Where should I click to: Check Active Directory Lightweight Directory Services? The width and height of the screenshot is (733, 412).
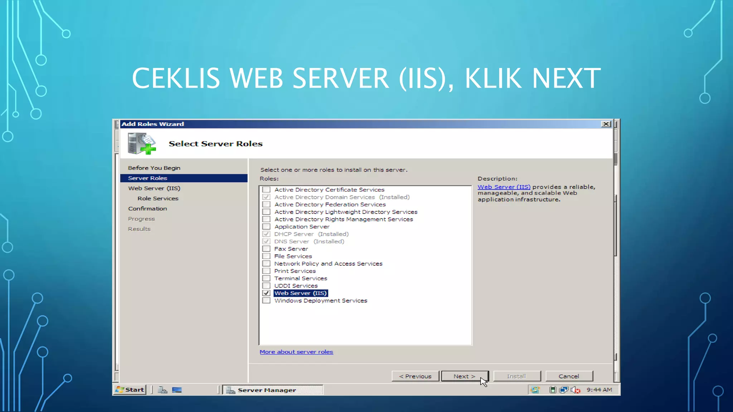266,212
